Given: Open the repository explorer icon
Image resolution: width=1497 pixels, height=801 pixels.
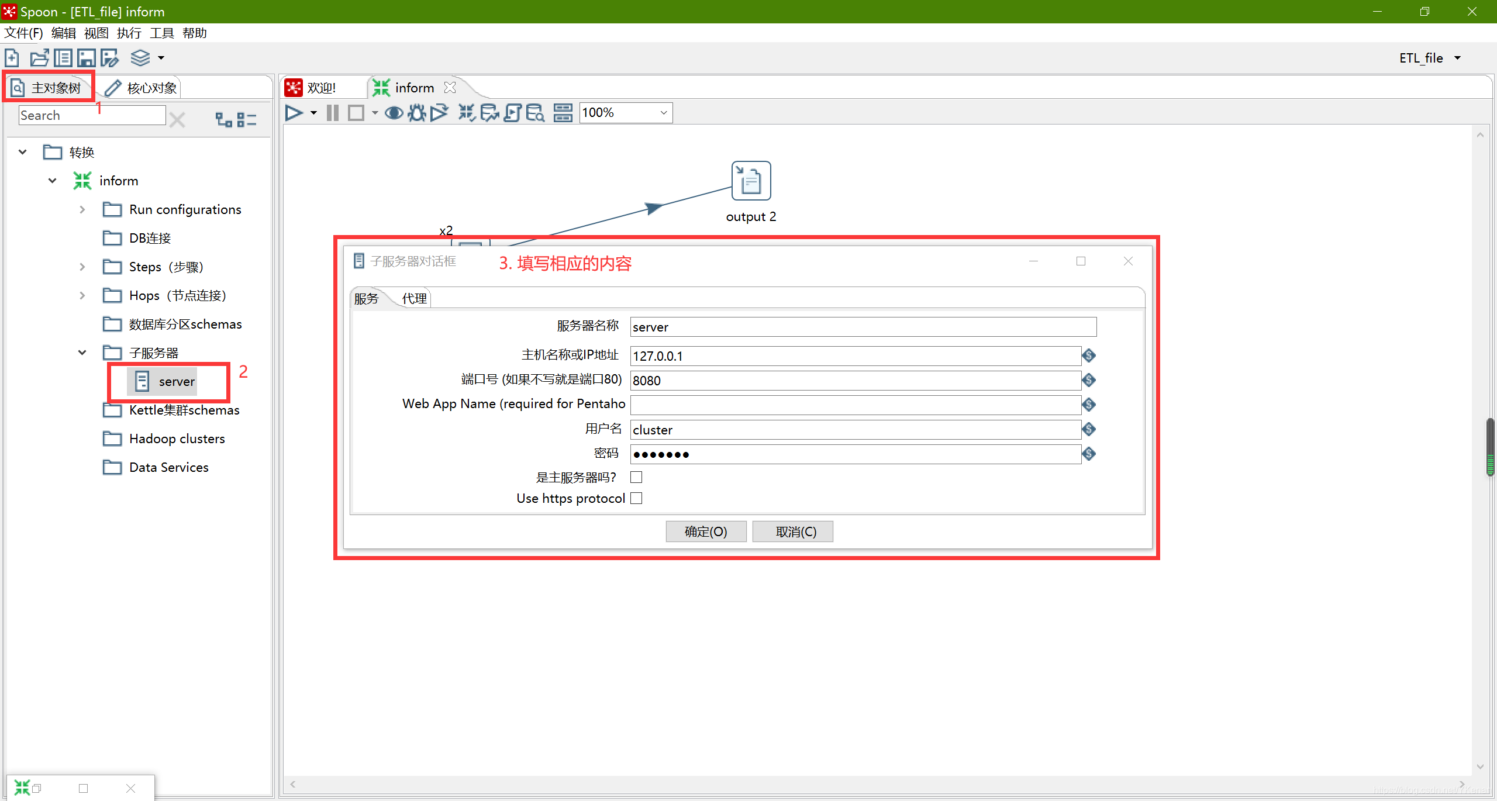Looking at the screenshot, I should [63, 58].
